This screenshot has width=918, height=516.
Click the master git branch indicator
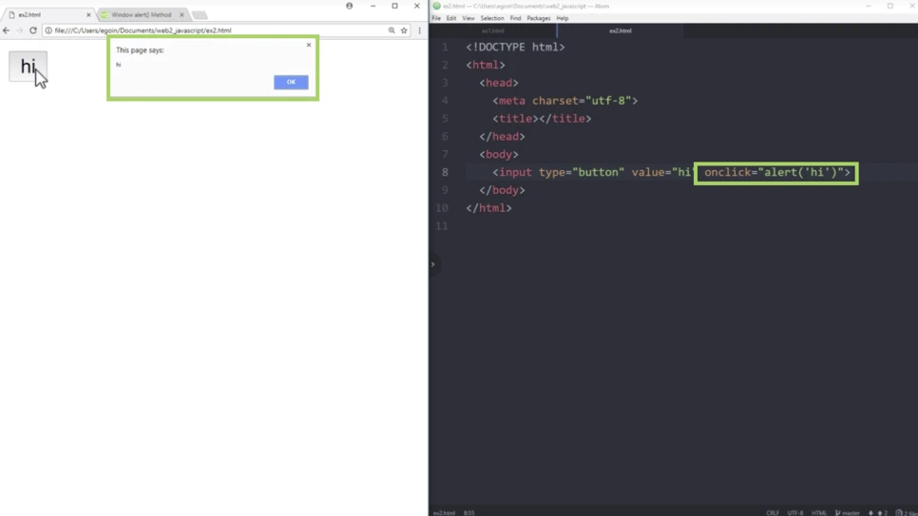click(x=847, y=512)
